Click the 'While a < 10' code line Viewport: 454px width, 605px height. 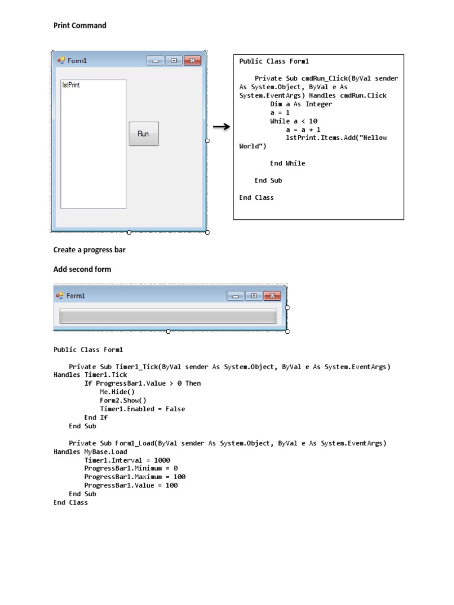pyautogui.click(x=294, y=121)
